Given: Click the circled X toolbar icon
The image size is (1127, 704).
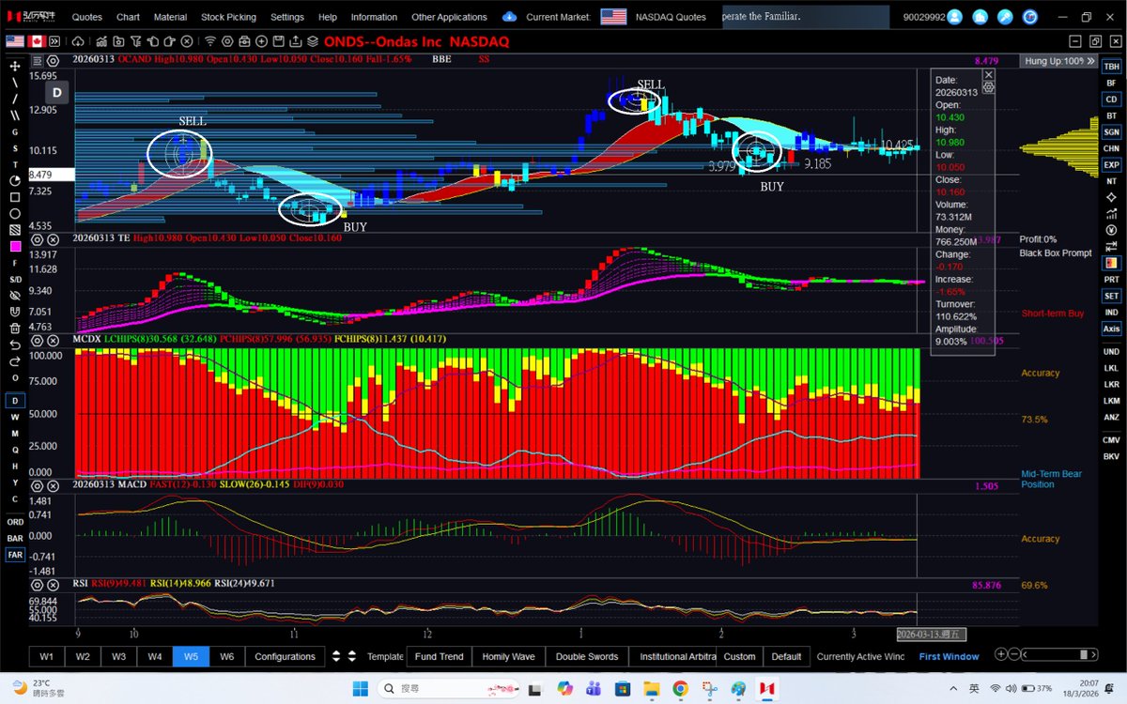Looking at the screenshot, I should point(186,41).
